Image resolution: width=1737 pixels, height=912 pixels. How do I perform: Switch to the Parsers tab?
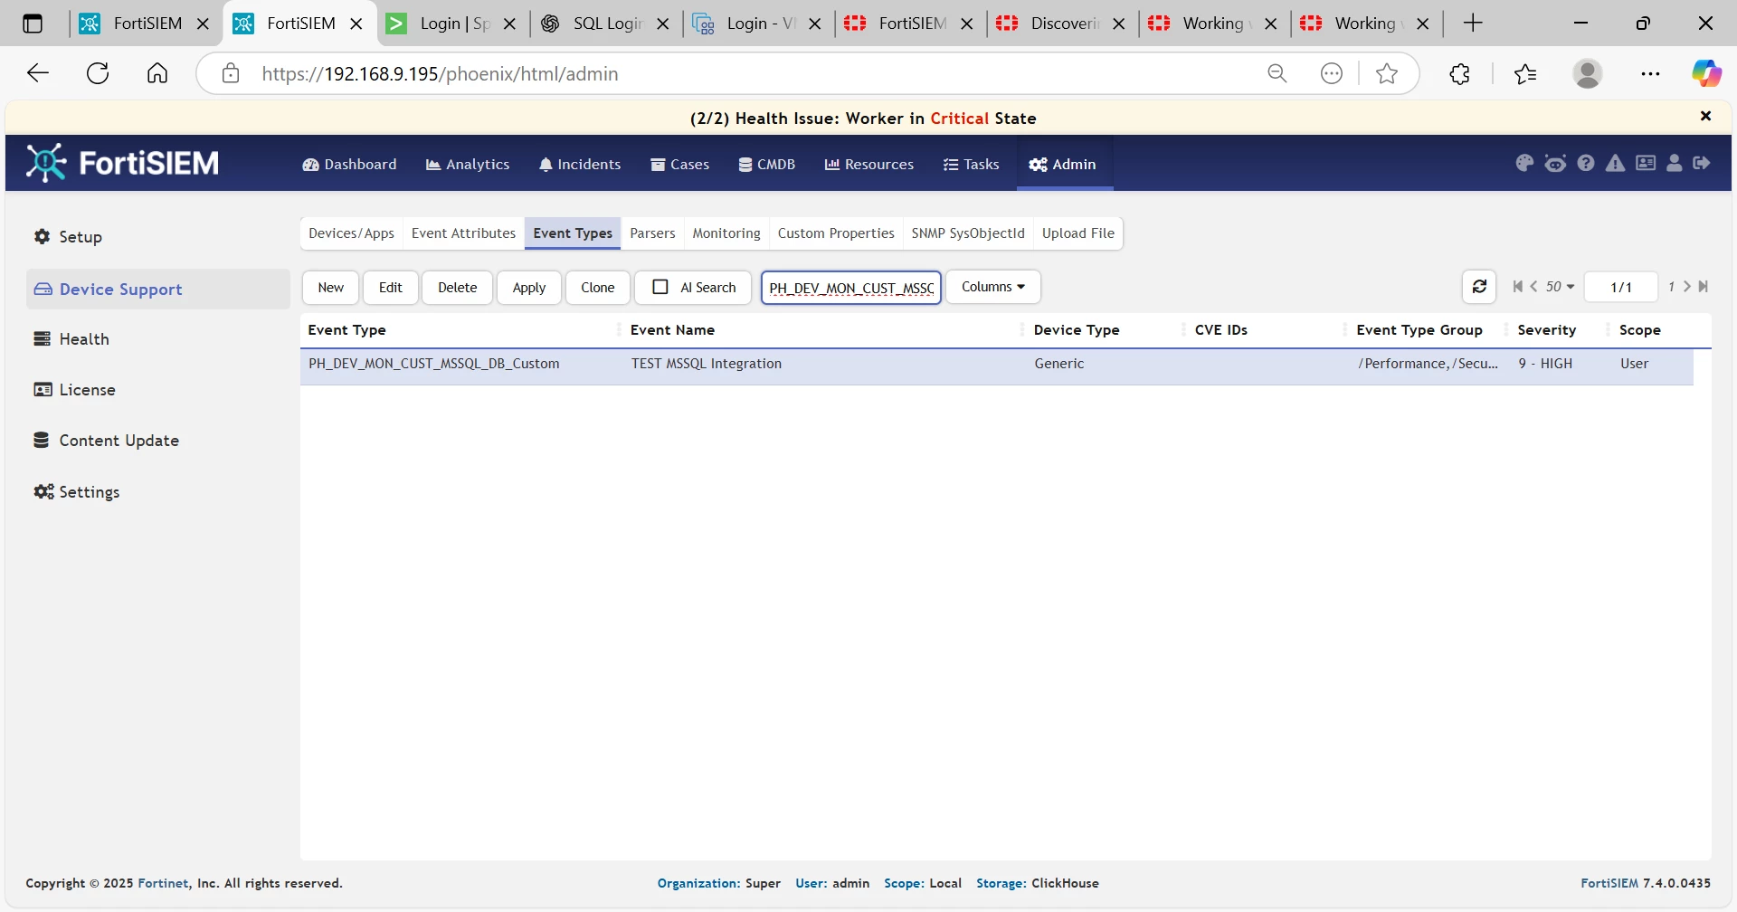tap(652, 233)
